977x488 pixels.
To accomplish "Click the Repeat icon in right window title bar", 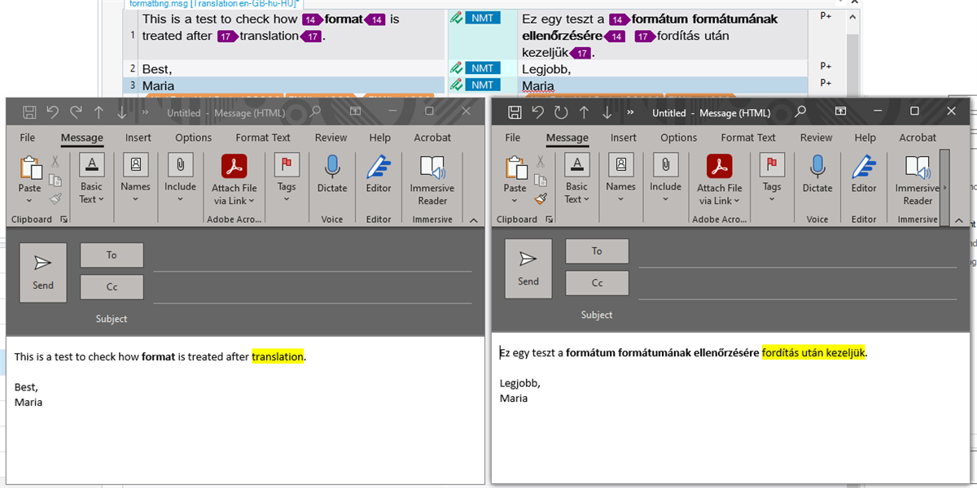I will coord(561,112).
